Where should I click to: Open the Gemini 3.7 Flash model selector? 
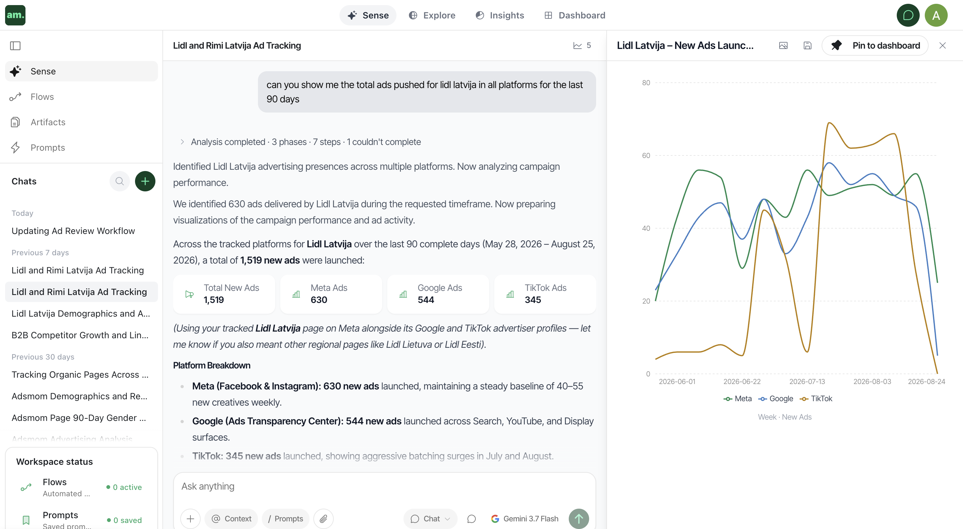click(524, 519)
